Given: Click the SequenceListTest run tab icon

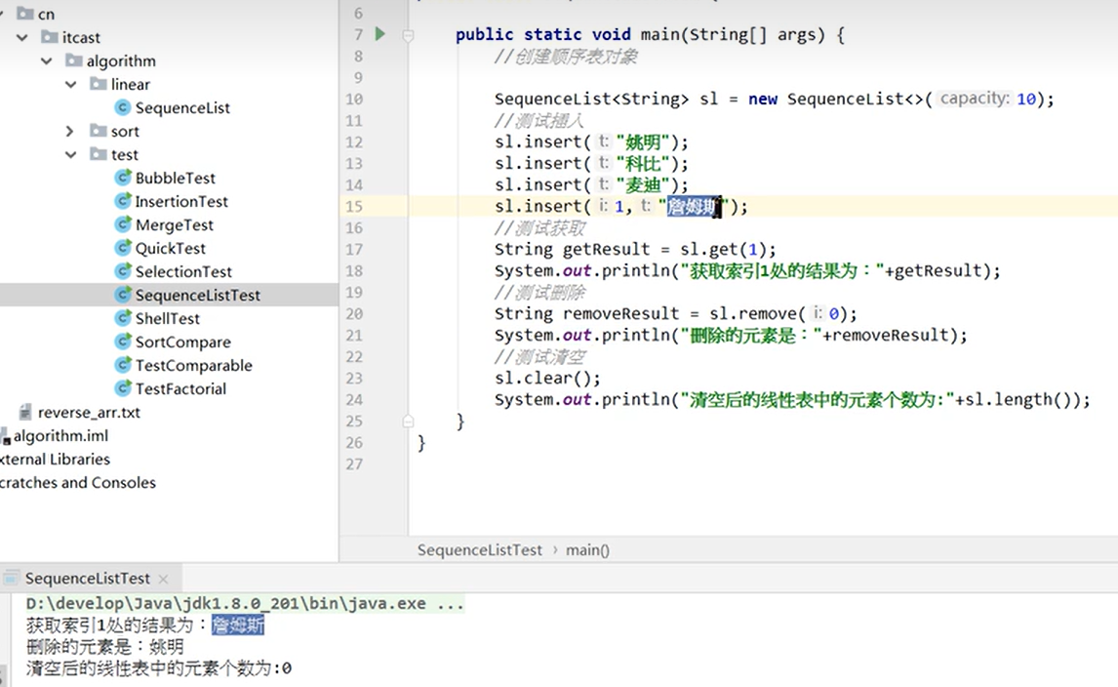Looking at the screenshot, I should (x=11, y=578).
